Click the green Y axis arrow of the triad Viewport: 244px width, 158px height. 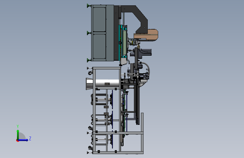tap(18, 134)
